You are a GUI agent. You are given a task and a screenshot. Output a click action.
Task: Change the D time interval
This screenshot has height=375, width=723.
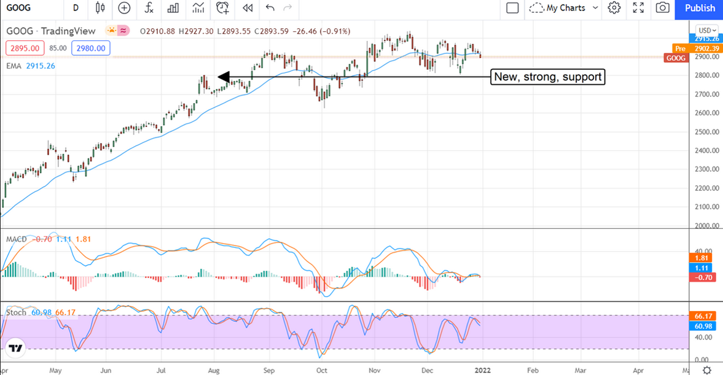point(76,8)
